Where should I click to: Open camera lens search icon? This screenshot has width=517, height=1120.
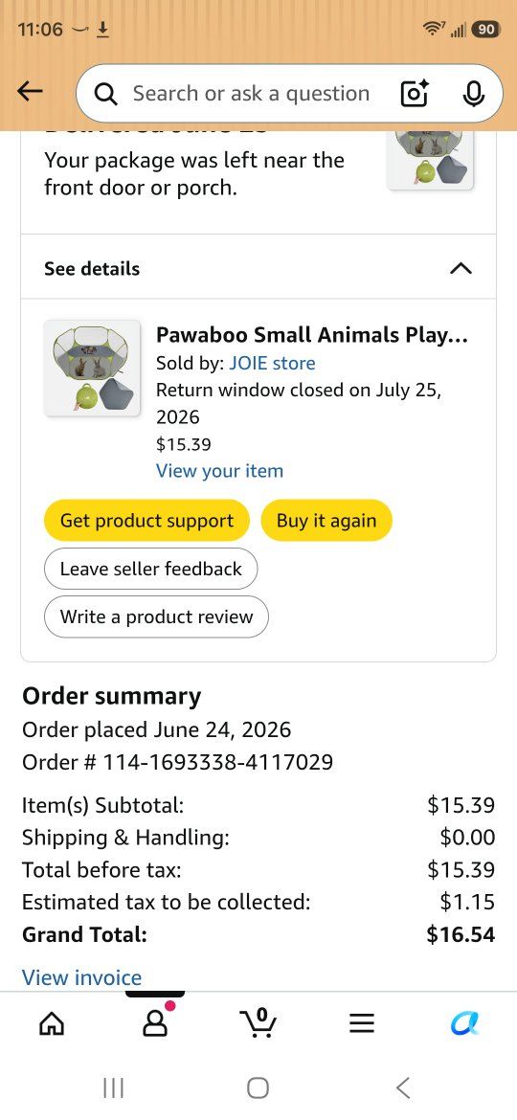click(415, 94)
